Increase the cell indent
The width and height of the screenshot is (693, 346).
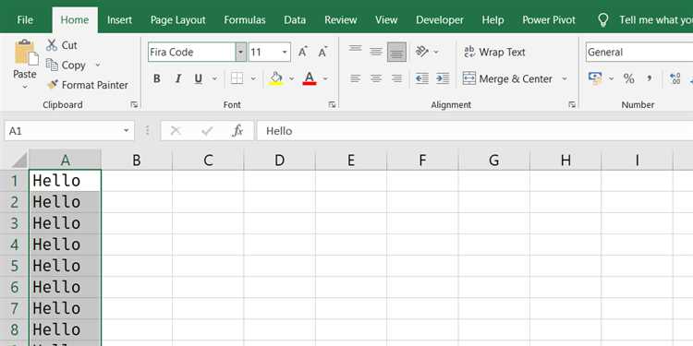[443, 78]
